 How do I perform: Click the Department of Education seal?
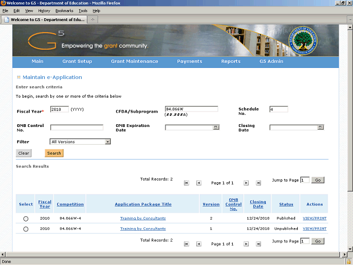(x=303, y=40)
